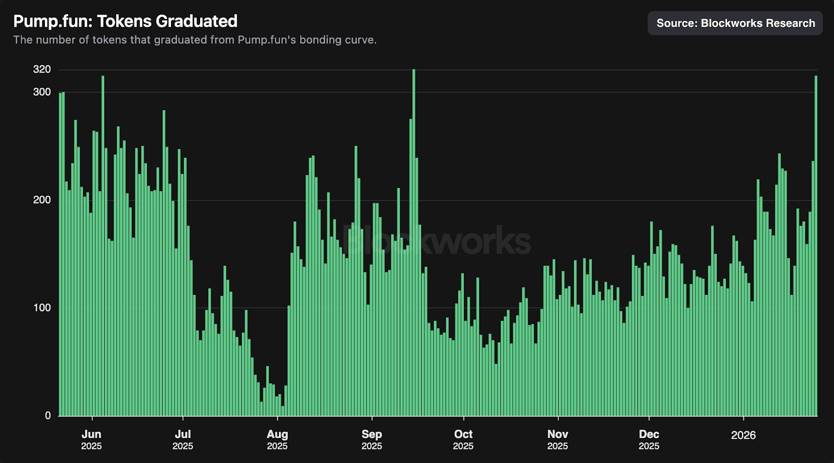834x463 pixels.
Task: Click the 0 baseline y-axis label
Action: pos(48,416)
